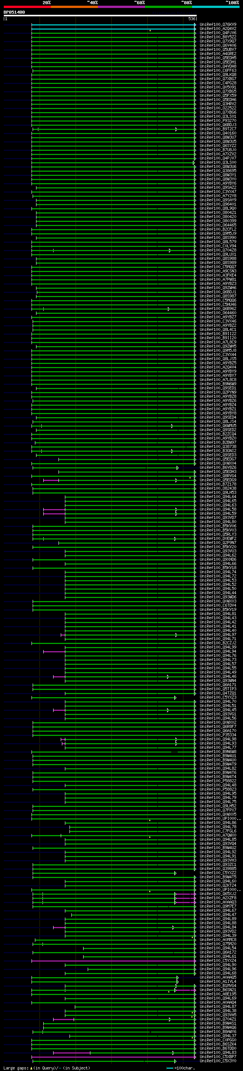Click the red 20% identity legend bar
This screenshot has height=1071, width=243.
tap(27, 7)
